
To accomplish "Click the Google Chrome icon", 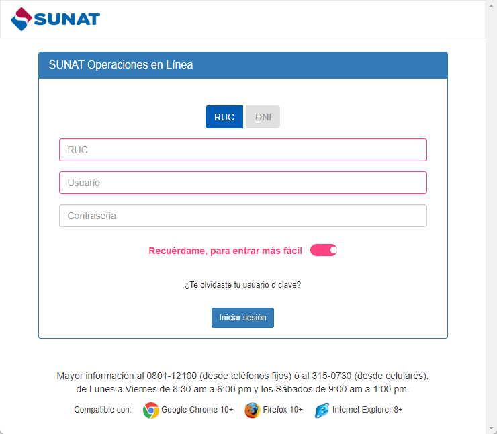I will [x=151, y=410].
